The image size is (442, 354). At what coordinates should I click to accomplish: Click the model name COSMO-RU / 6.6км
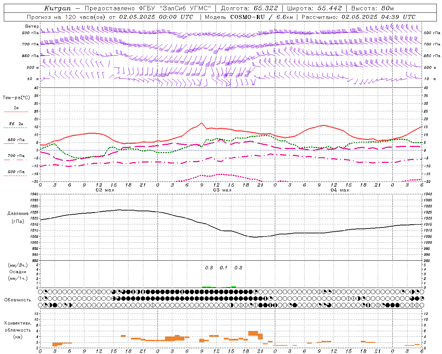(261, 17)
